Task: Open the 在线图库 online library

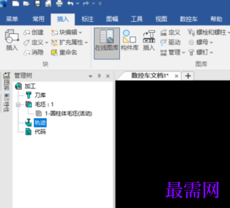Action: [107, 43]
